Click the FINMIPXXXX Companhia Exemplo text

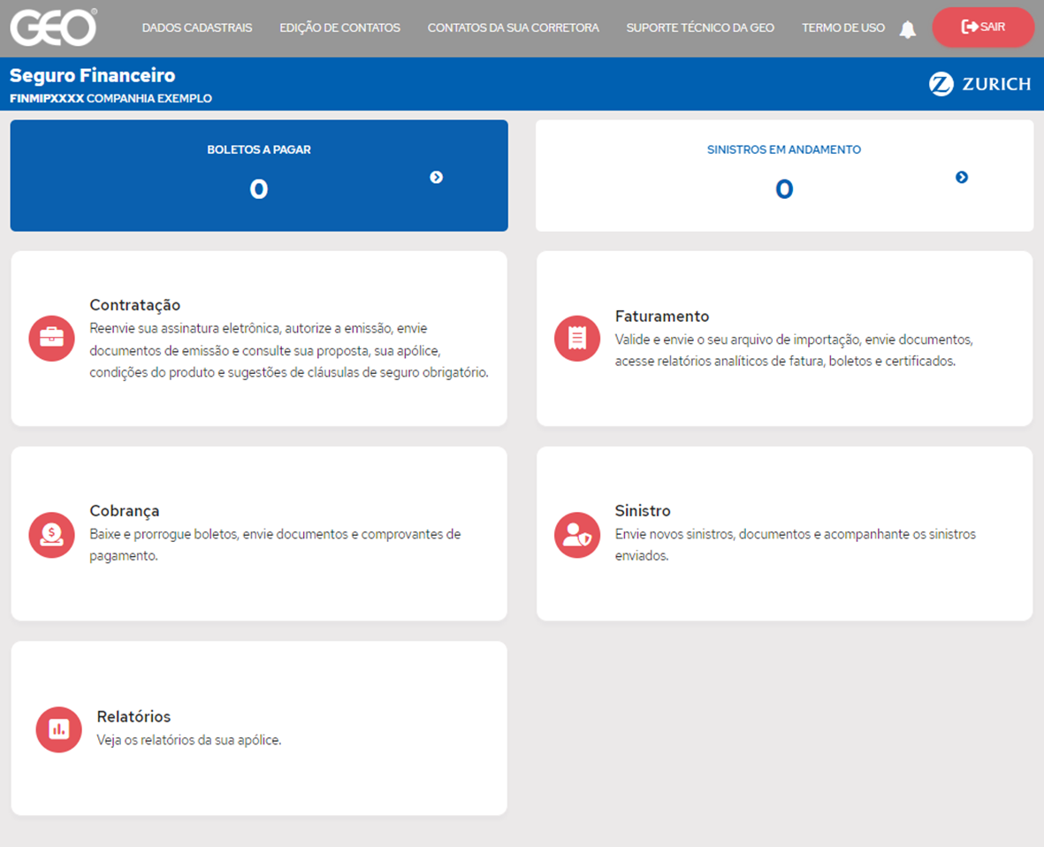point(110,98)
